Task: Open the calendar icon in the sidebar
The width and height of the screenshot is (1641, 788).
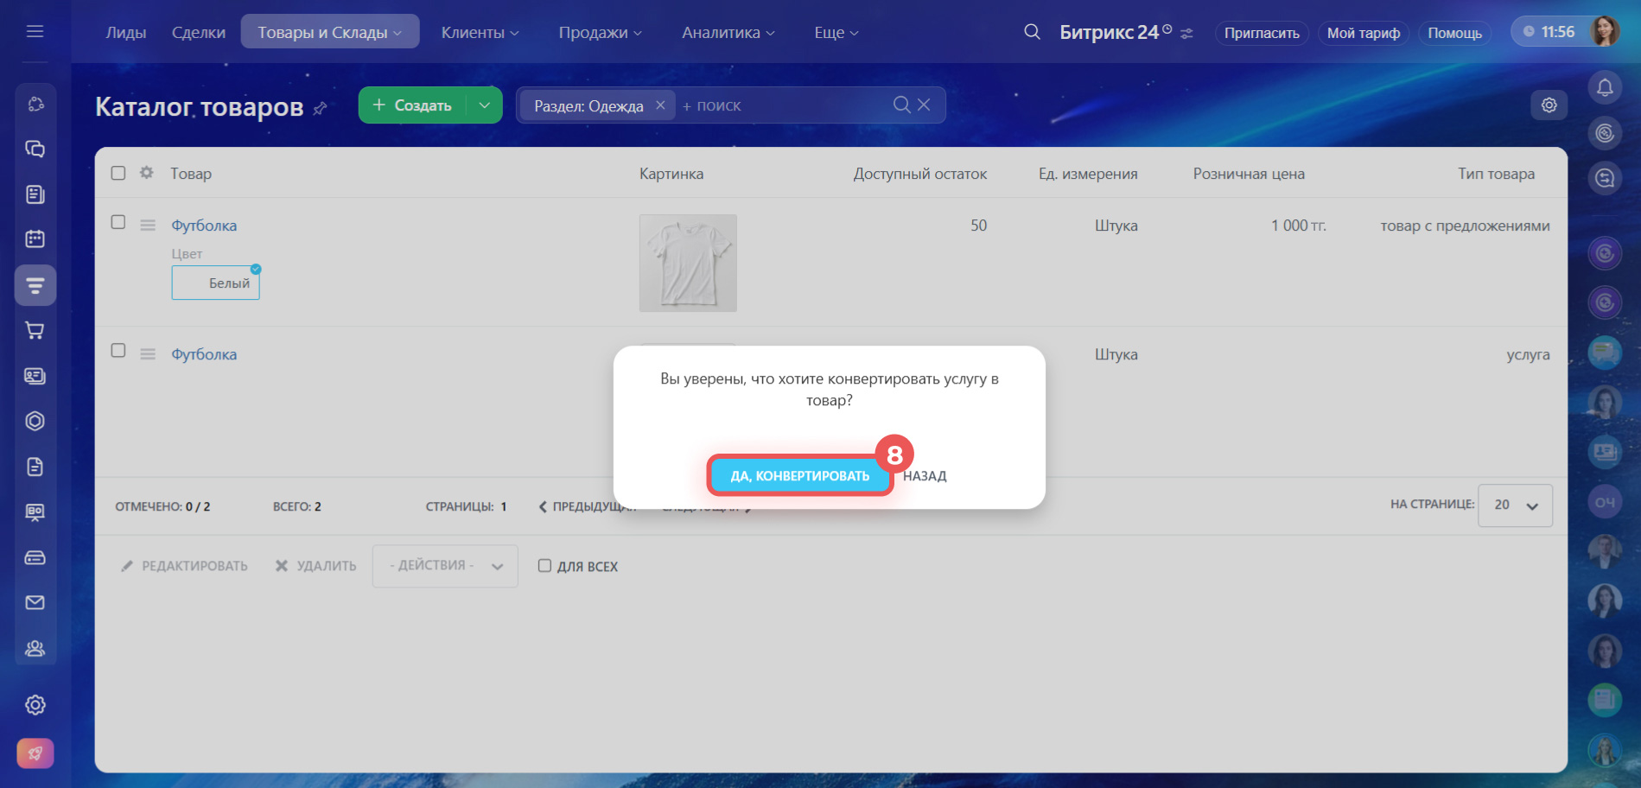Action: (x=35, y=238)
